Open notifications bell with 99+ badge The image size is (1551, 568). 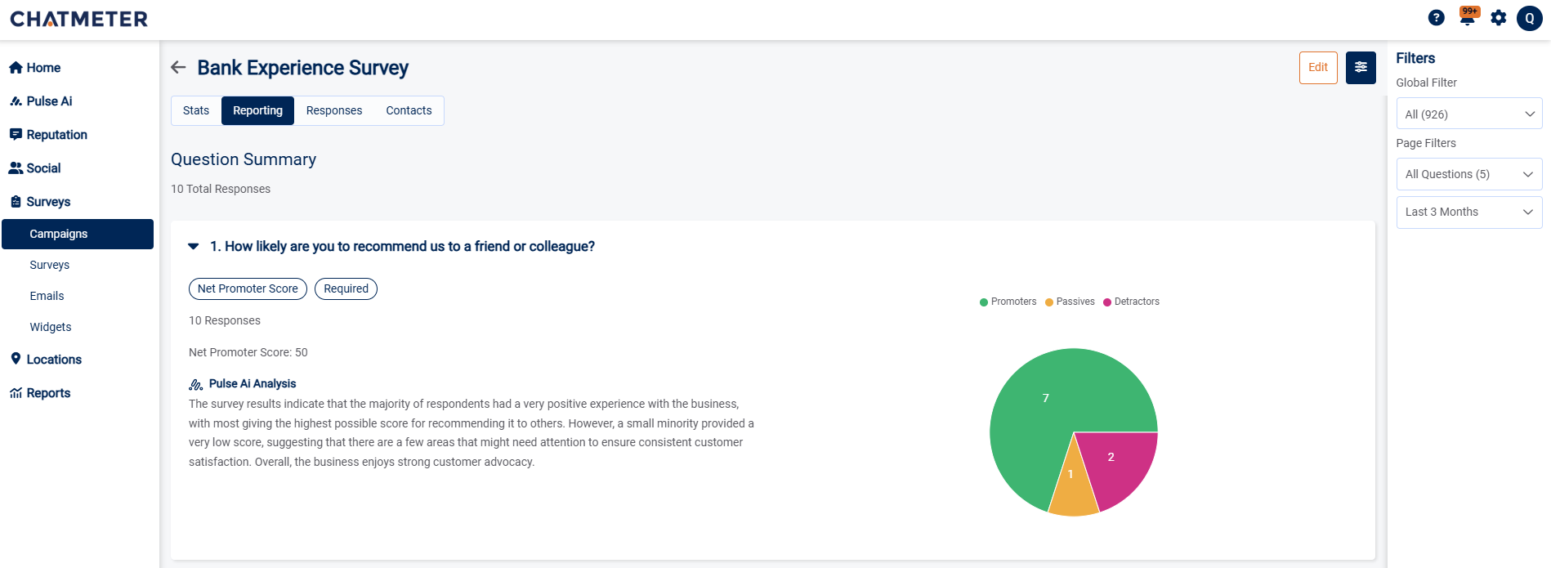click(x=1468, y=17)
